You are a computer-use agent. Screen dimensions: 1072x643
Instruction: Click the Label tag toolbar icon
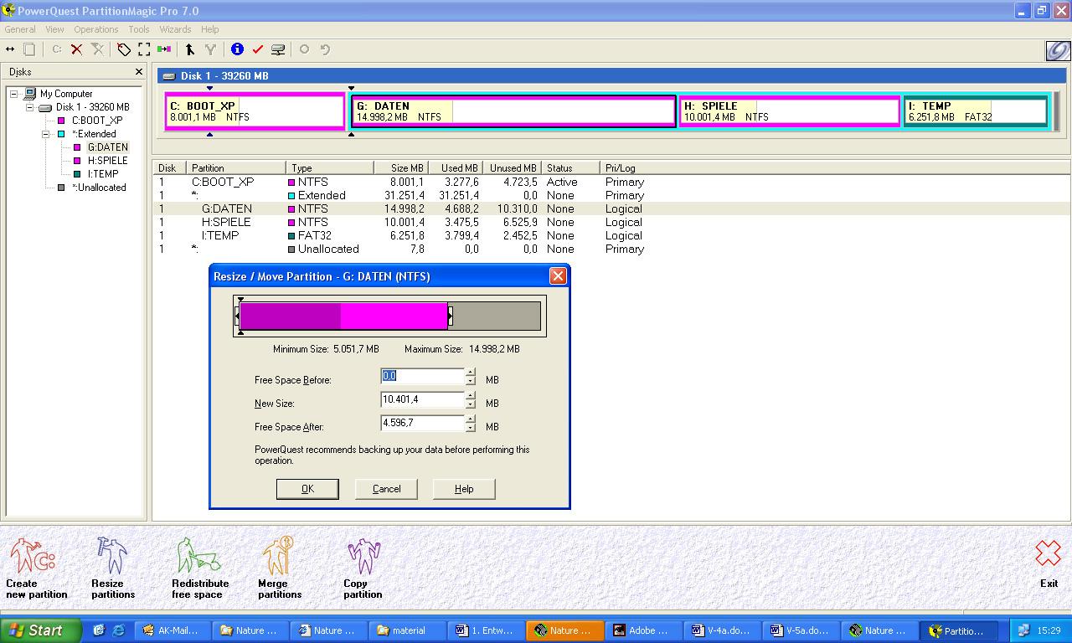click(x=124, y=49)
